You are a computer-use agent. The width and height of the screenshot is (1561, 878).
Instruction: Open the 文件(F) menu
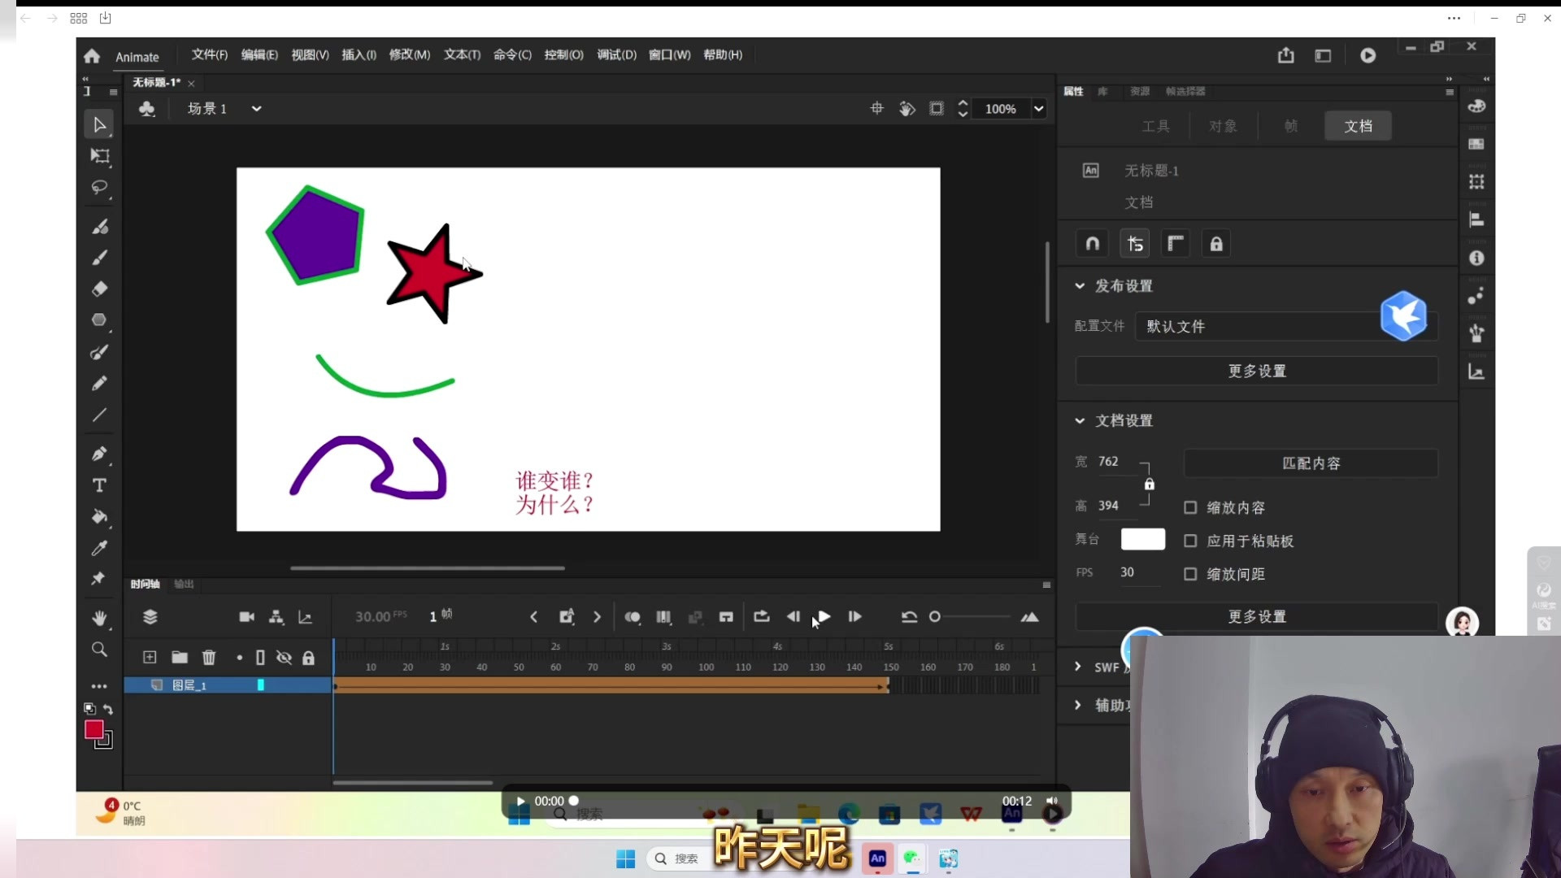(210, 54)
